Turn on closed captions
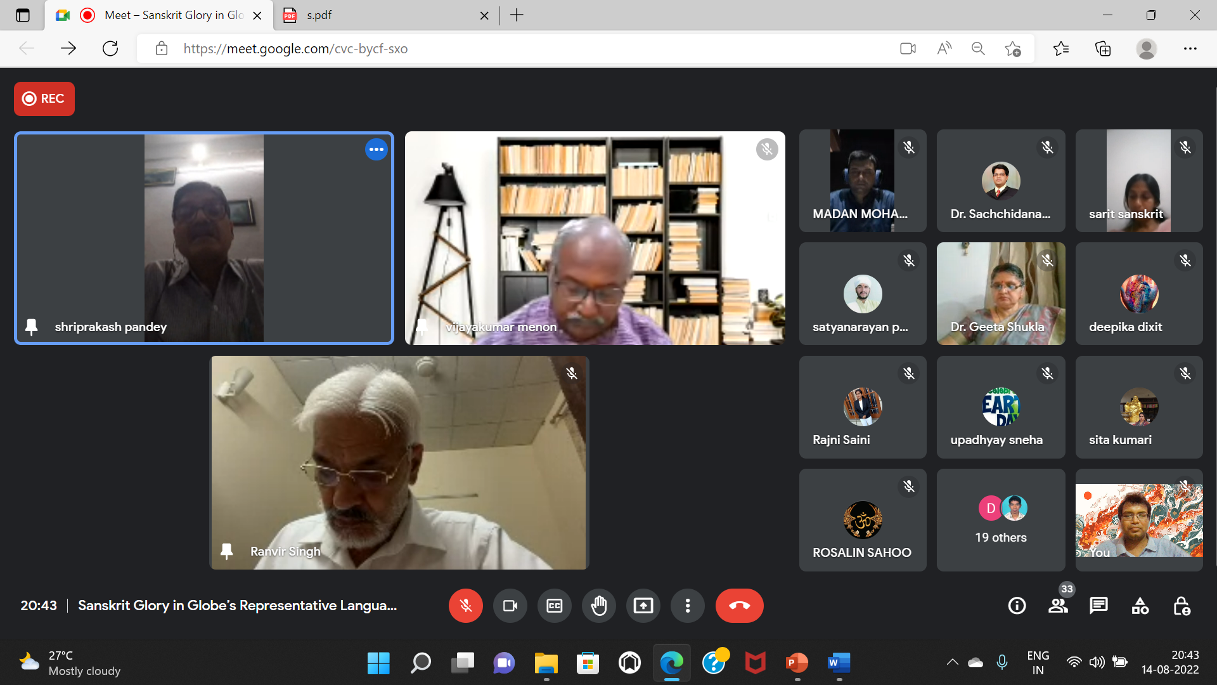Screen dimensions: 1217x685 coord(554,606)
